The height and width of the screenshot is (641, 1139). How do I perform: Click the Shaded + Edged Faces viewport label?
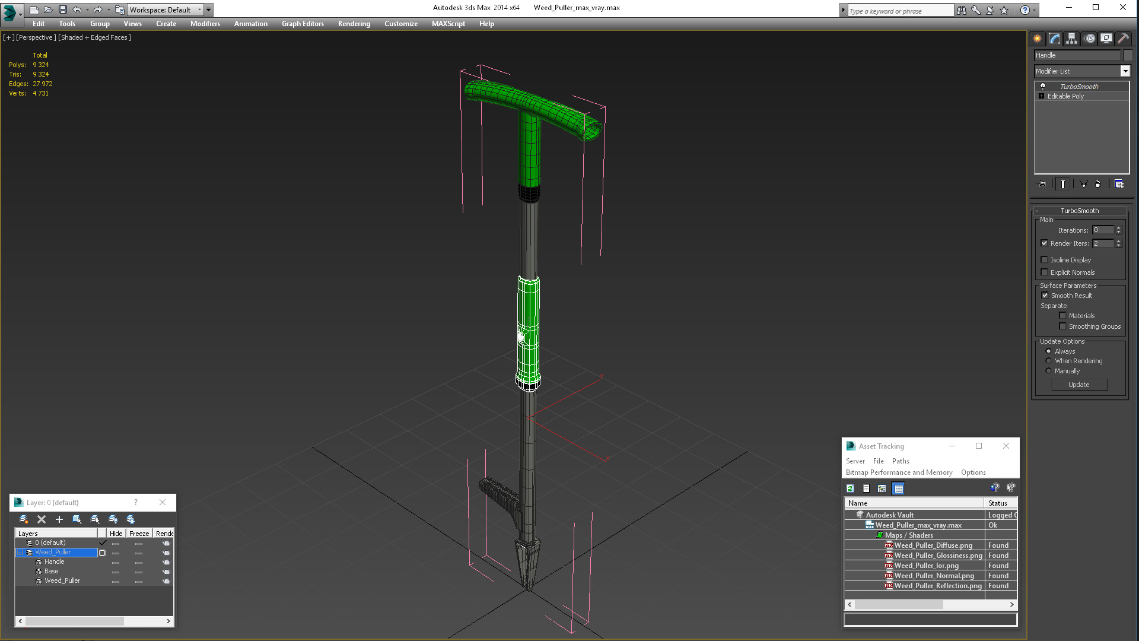95,37
